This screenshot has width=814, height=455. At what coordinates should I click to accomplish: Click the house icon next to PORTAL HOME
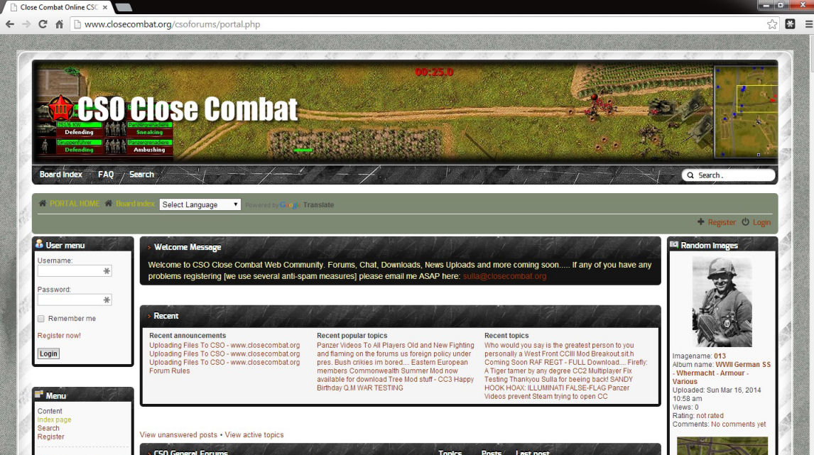click(43, 204)
